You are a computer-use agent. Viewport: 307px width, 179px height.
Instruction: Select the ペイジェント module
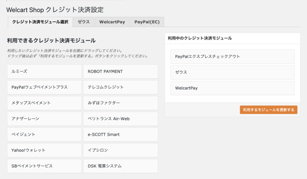pos(44,134)
